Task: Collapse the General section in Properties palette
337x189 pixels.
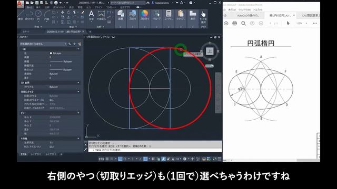Action: [x=78, y=49]
